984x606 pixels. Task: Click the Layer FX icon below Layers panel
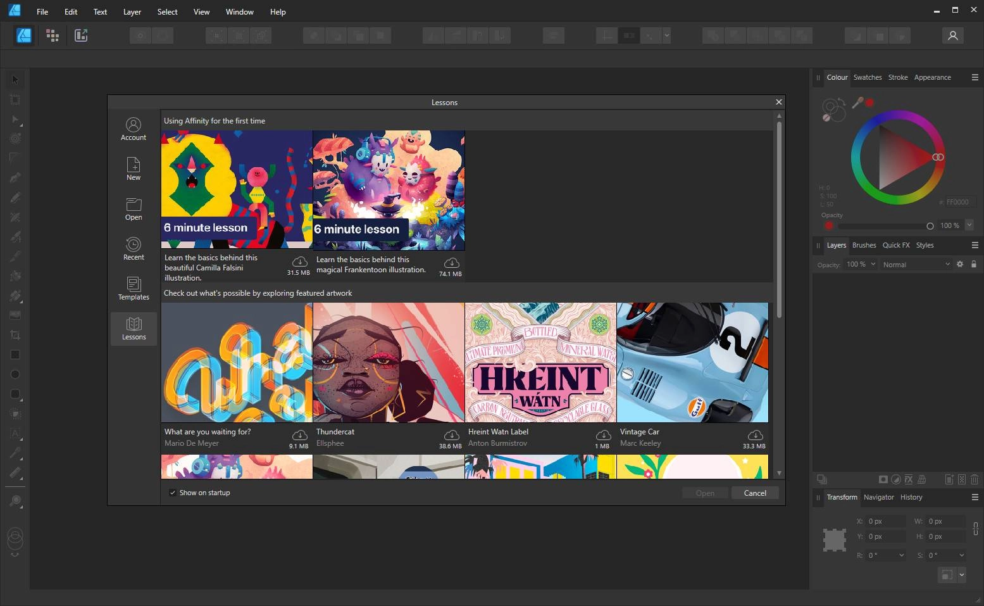909,479
